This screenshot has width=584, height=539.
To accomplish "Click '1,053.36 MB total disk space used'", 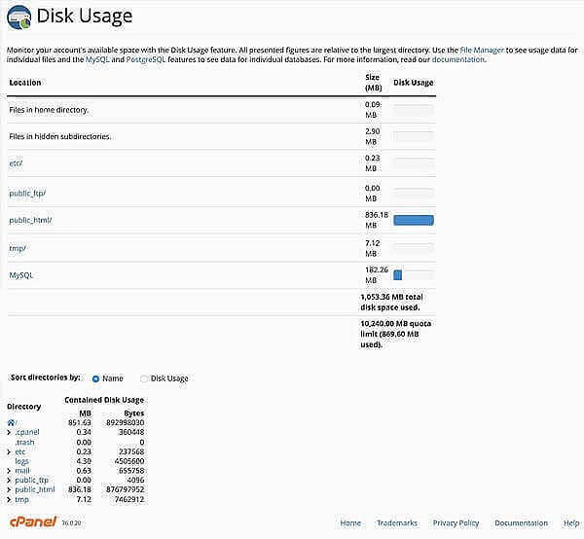I will point(391,302).
